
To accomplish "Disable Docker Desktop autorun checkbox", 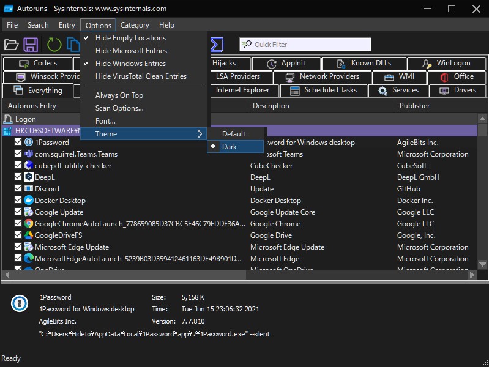I will (x=18, y=200).
